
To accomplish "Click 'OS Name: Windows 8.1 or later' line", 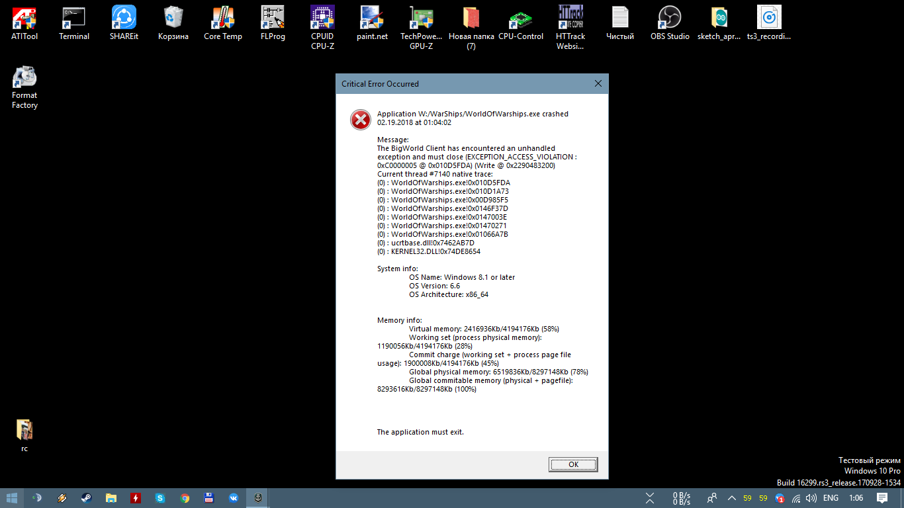I will [462, 277].
